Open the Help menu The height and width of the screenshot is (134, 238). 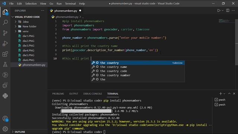82,3
